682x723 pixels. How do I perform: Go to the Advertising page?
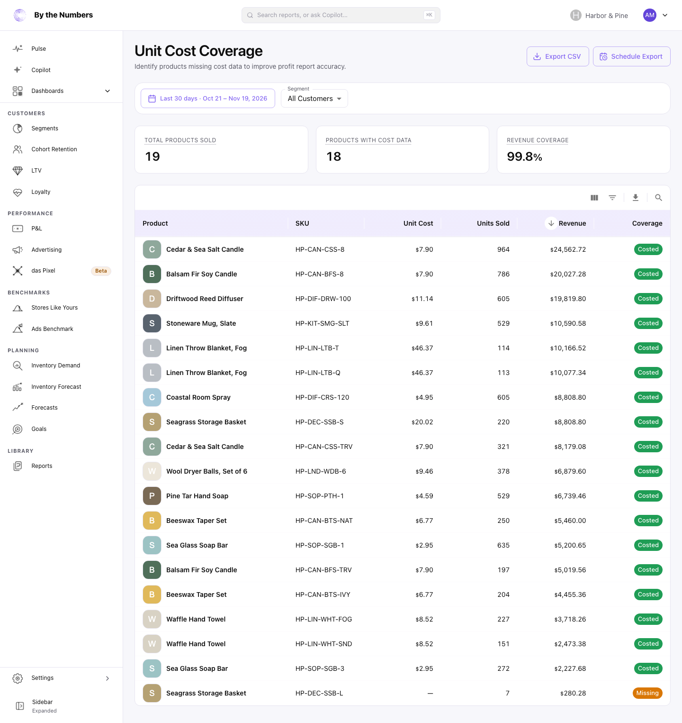[62, 250]
